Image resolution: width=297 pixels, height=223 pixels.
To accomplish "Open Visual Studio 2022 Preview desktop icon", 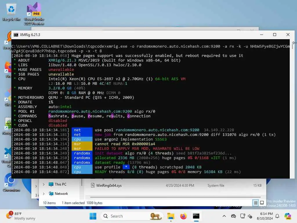I will (34, 14).
